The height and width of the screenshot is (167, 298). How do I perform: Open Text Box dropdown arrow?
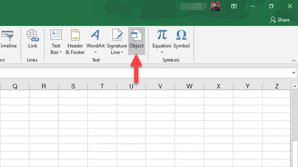point(60,52)
